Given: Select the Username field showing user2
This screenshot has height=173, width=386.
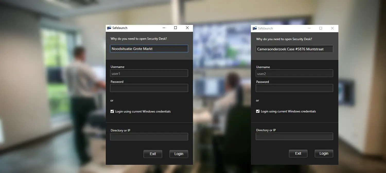Looking at the screenshot, I should pyautogui.click(x=294, y=74).
